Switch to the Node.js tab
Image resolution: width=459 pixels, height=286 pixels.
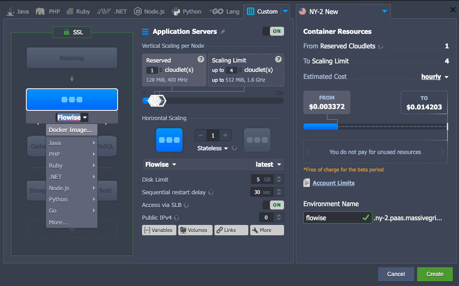click(x=149, y=12)
